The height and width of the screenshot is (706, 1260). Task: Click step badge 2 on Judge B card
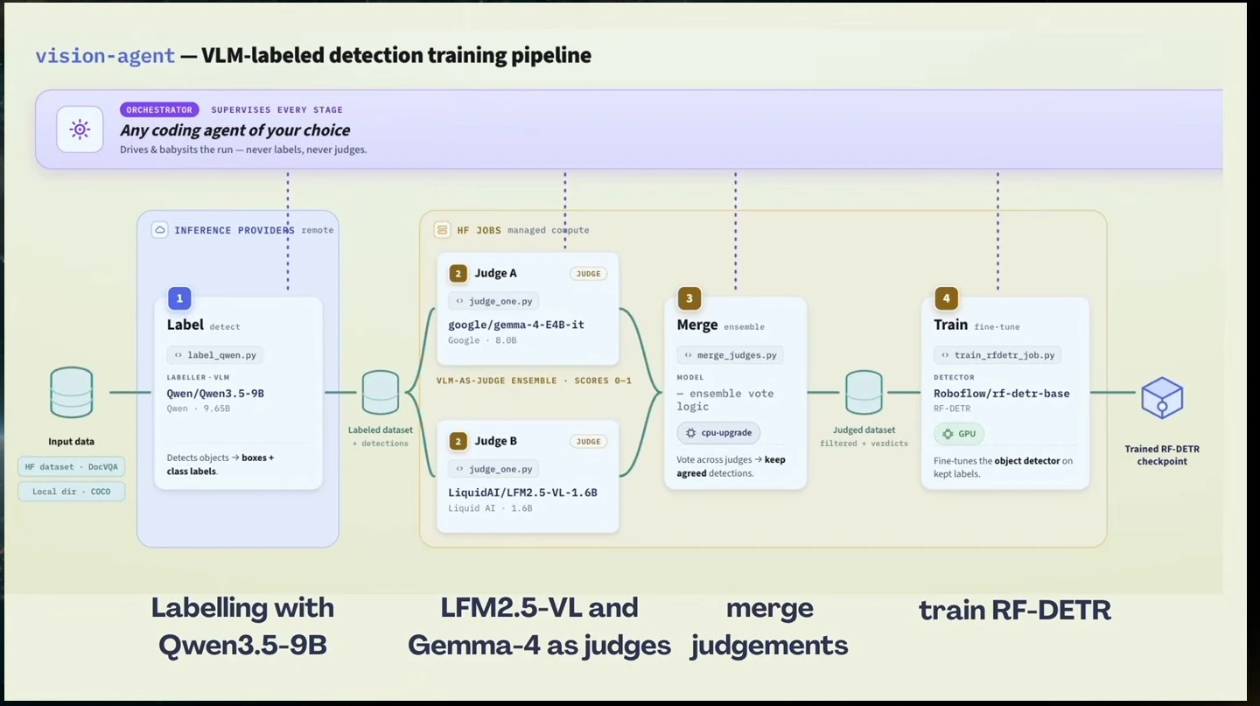(x=458, y=442)
